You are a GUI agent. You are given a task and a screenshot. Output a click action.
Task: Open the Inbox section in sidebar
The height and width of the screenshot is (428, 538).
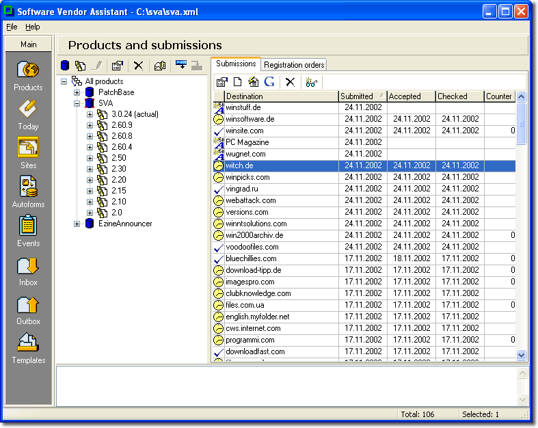tap(28, 271)
